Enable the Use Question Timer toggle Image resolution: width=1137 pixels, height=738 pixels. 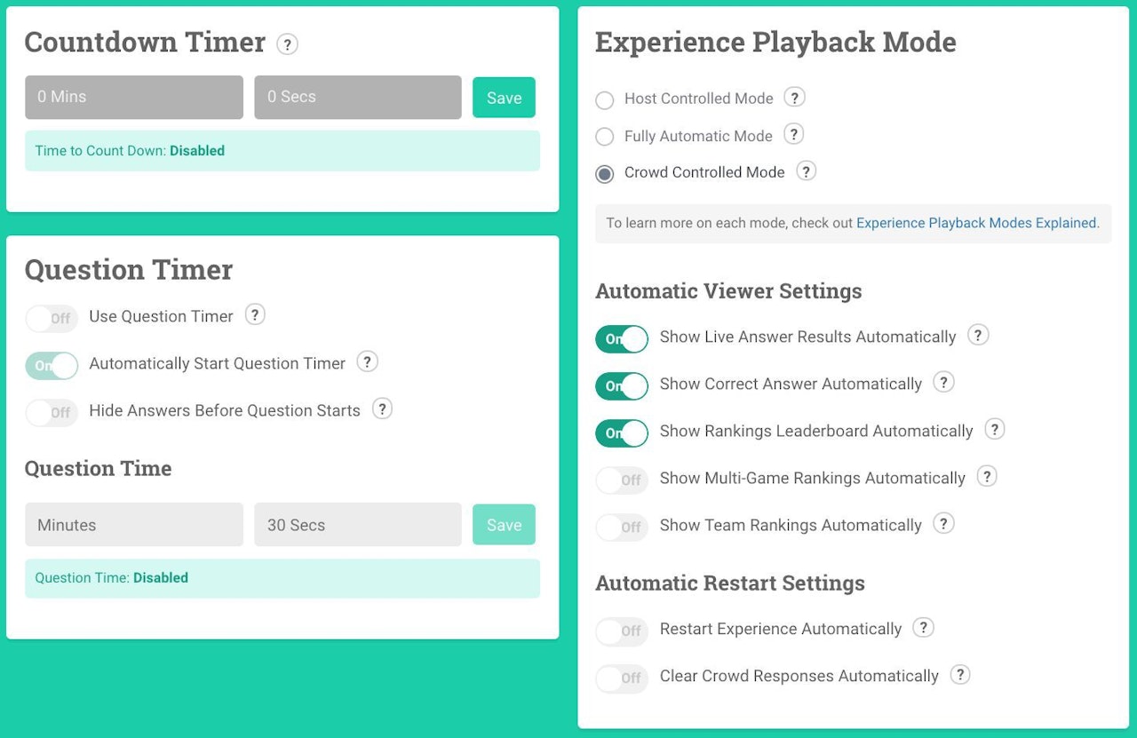(x=52, y=318)
